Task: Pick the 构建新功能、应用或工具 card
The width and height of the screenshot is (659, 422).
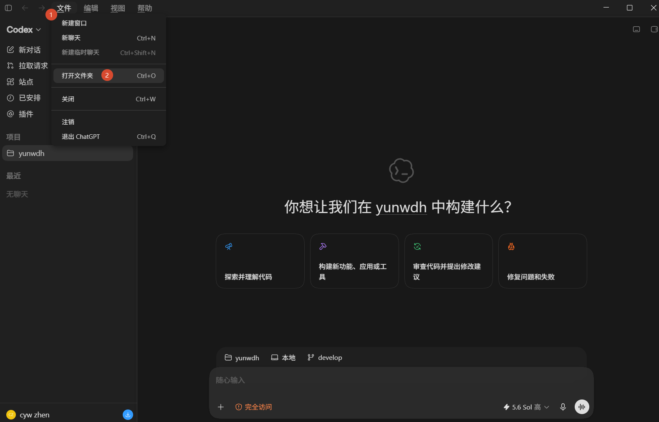Action: coord(354,261)
